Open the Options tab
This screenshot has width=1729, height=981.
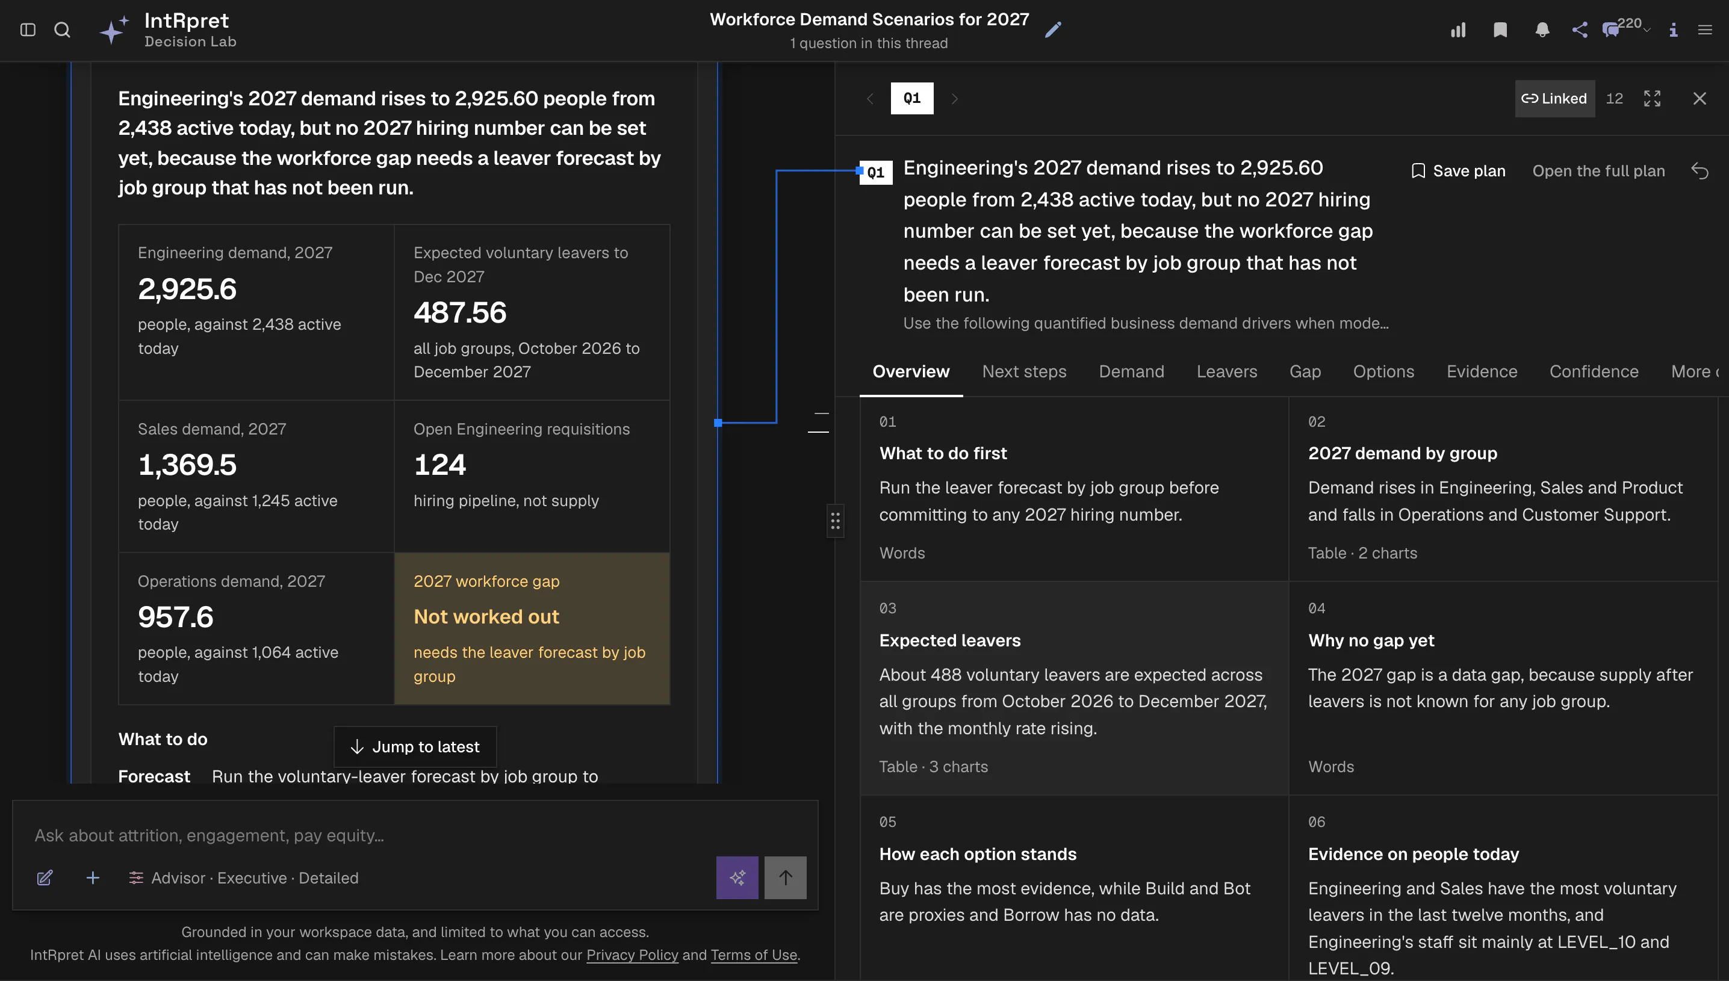(x=1383, y=371)
